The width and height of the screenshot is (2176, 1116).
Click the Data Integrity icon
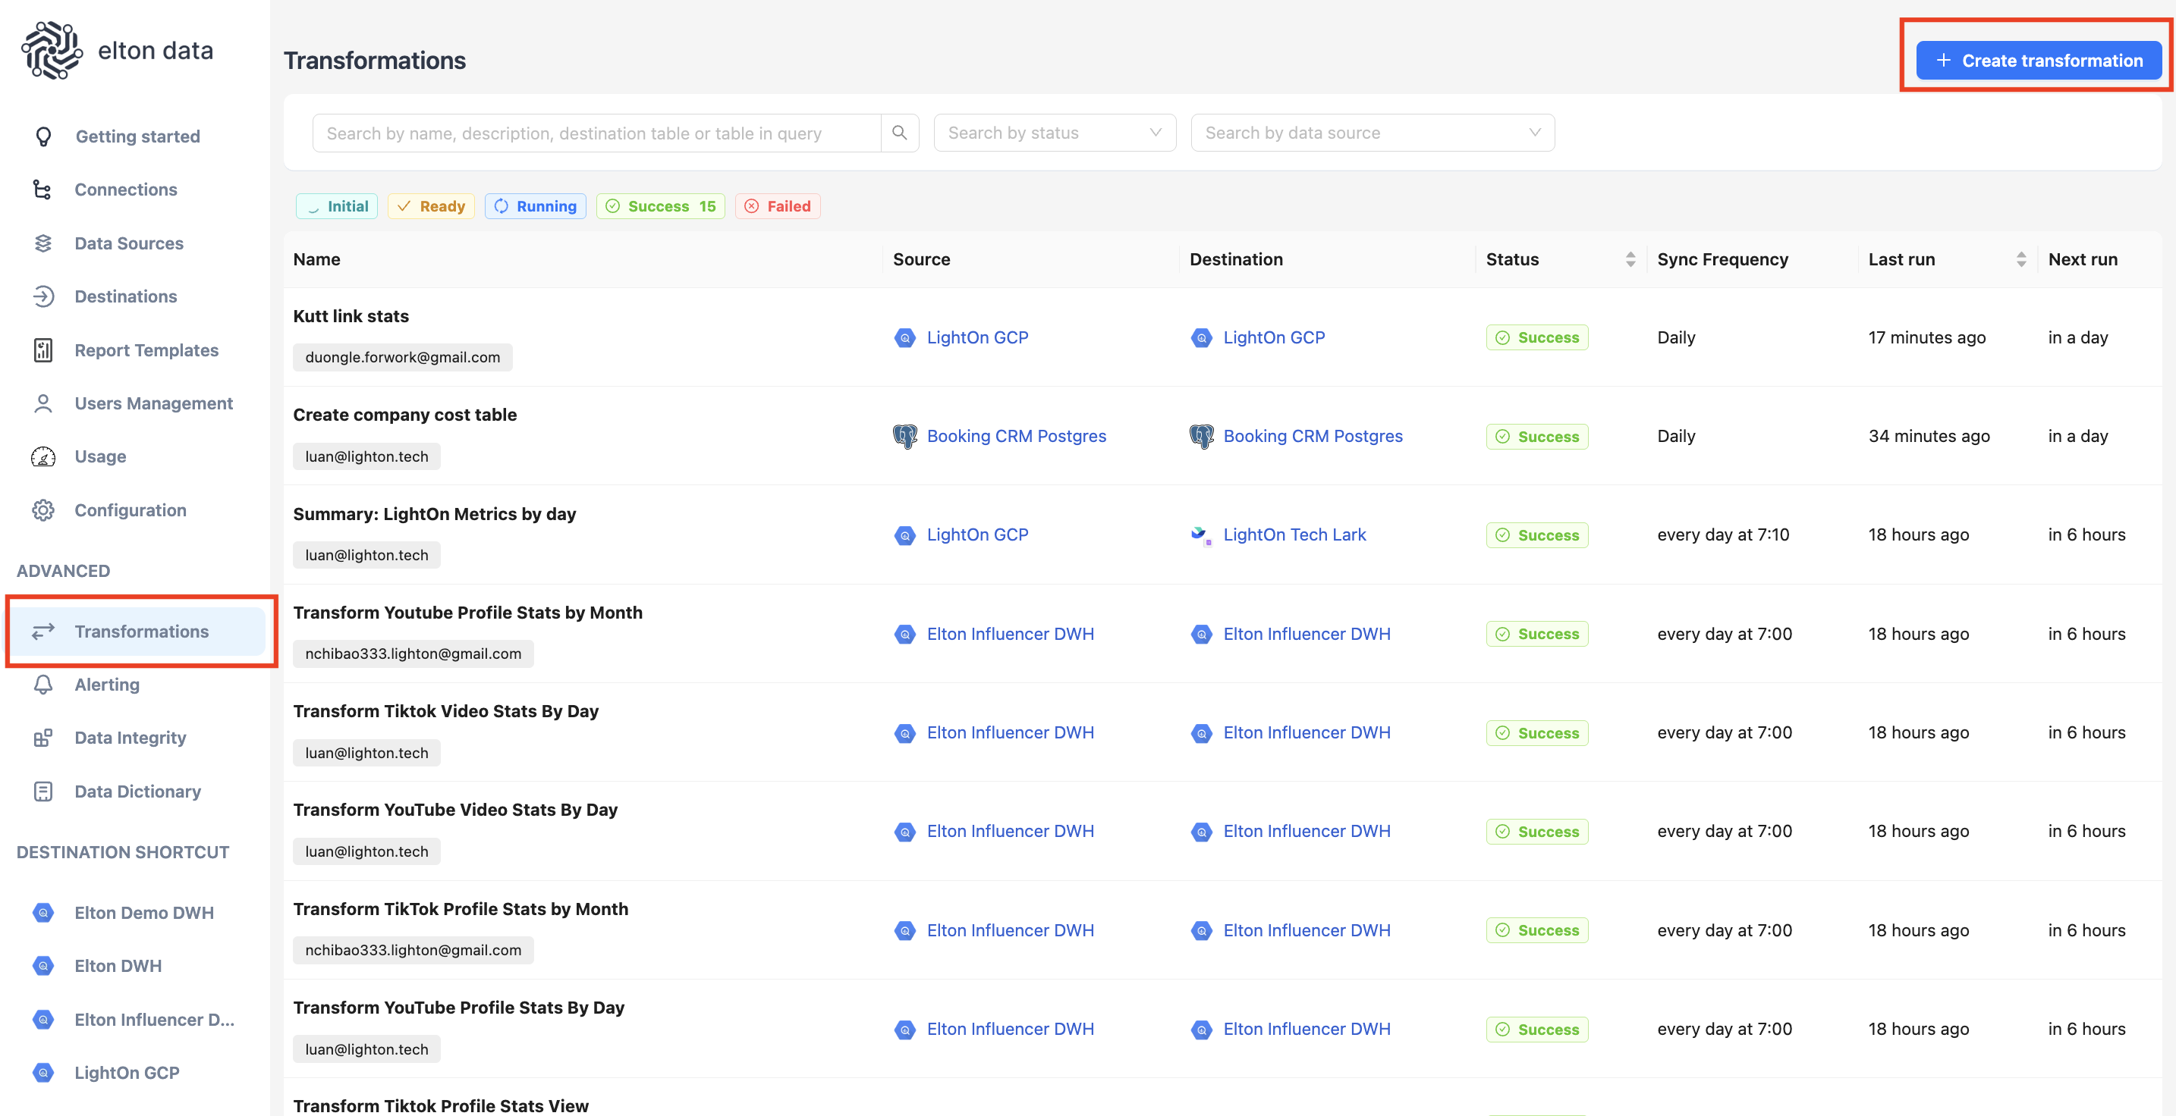pyautogui.click(x=43, y=738)
